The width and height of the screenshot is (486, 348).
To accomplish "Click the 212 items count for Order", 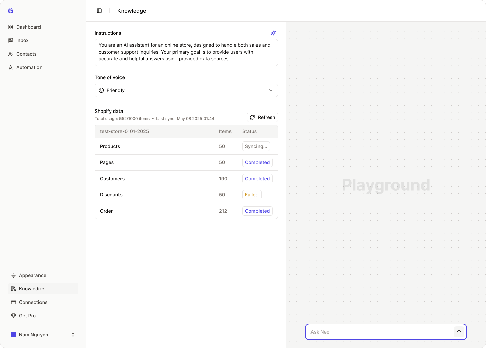I will pos(223,211).
